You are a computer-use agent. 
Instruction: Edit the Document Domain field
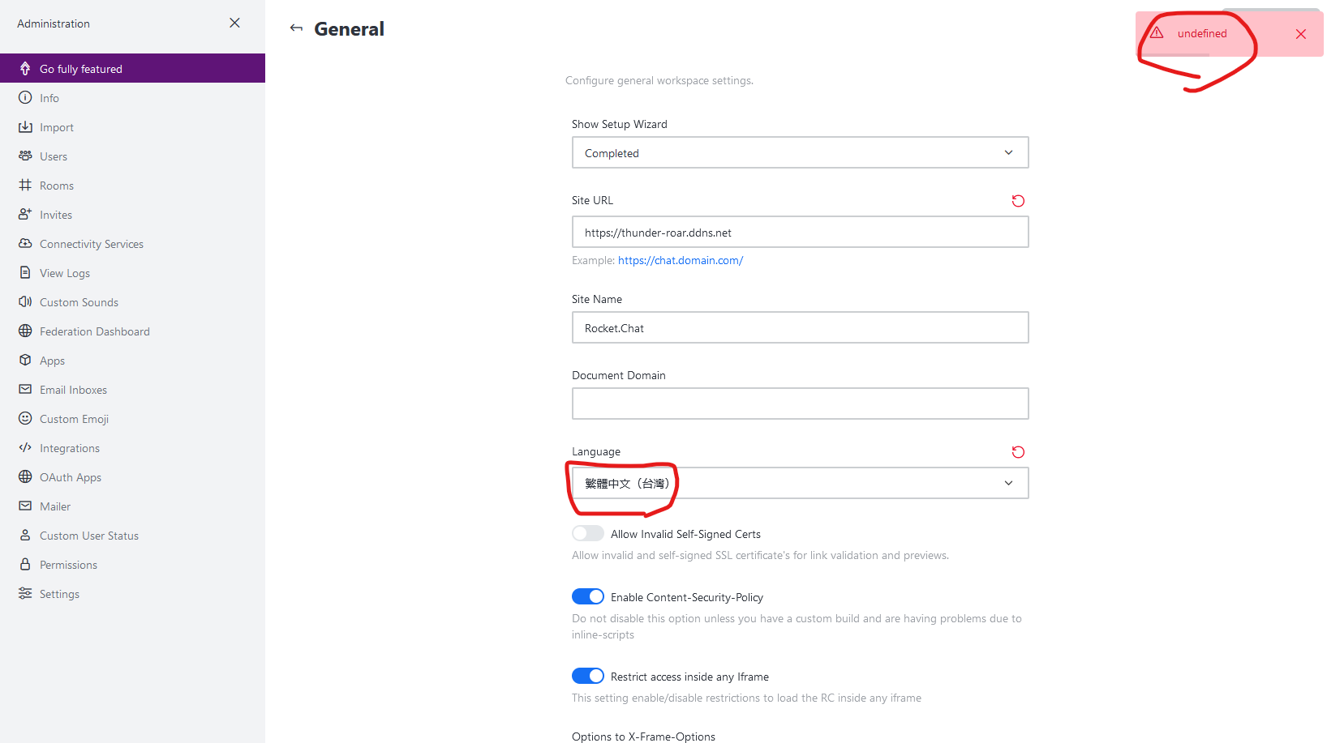point(800,403)
